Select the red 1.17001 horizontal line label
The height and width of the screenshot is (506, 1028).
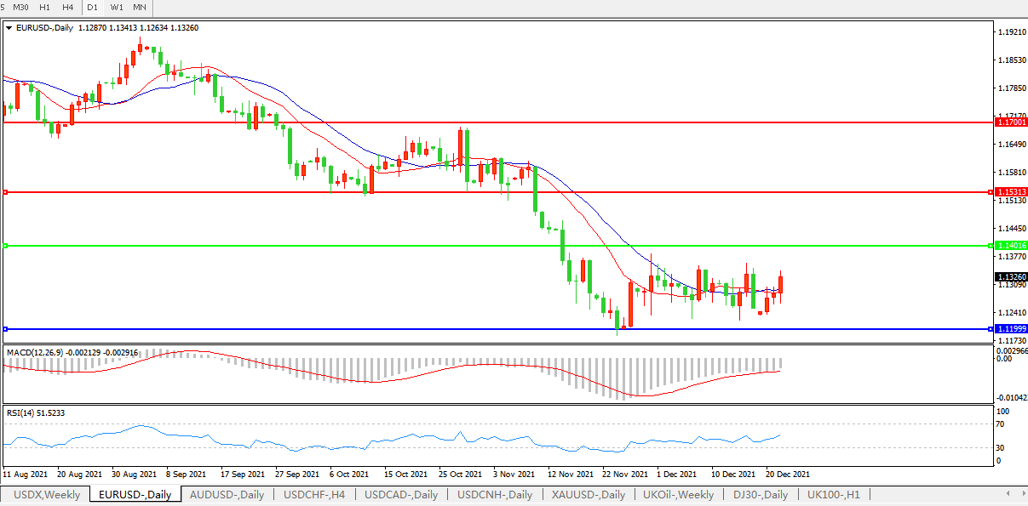point(1010,122)
